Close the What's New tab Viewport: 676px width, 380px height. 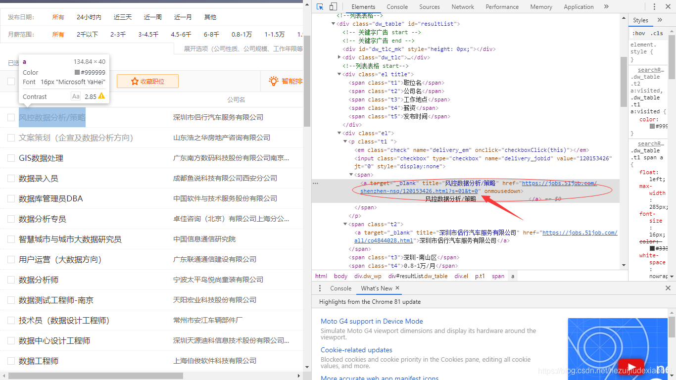tap(397, 288)
